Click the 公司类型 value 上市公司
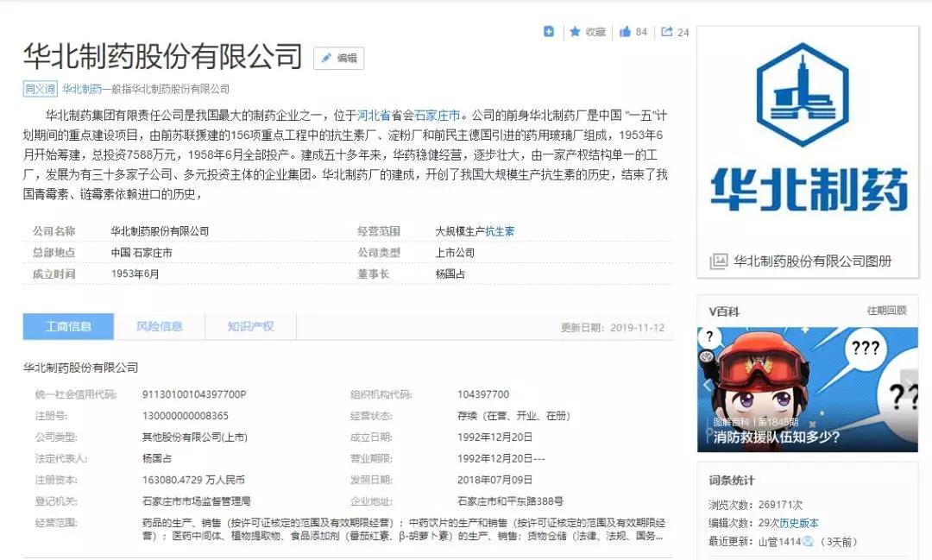Image resolution: width=932 pixels, height=560 pixels. [x=455, y=253]
